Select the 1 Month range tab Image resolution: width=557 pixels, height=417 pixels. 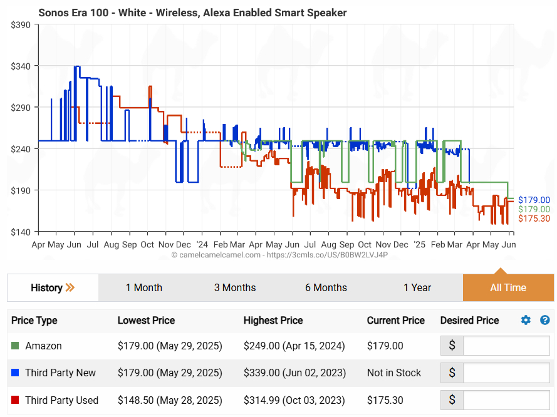tap(143, 288)
